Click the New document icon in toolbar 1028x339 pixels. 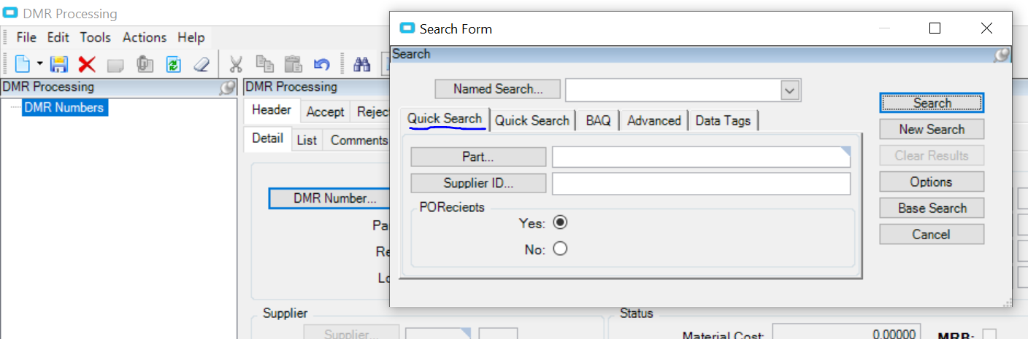(23, 64)
